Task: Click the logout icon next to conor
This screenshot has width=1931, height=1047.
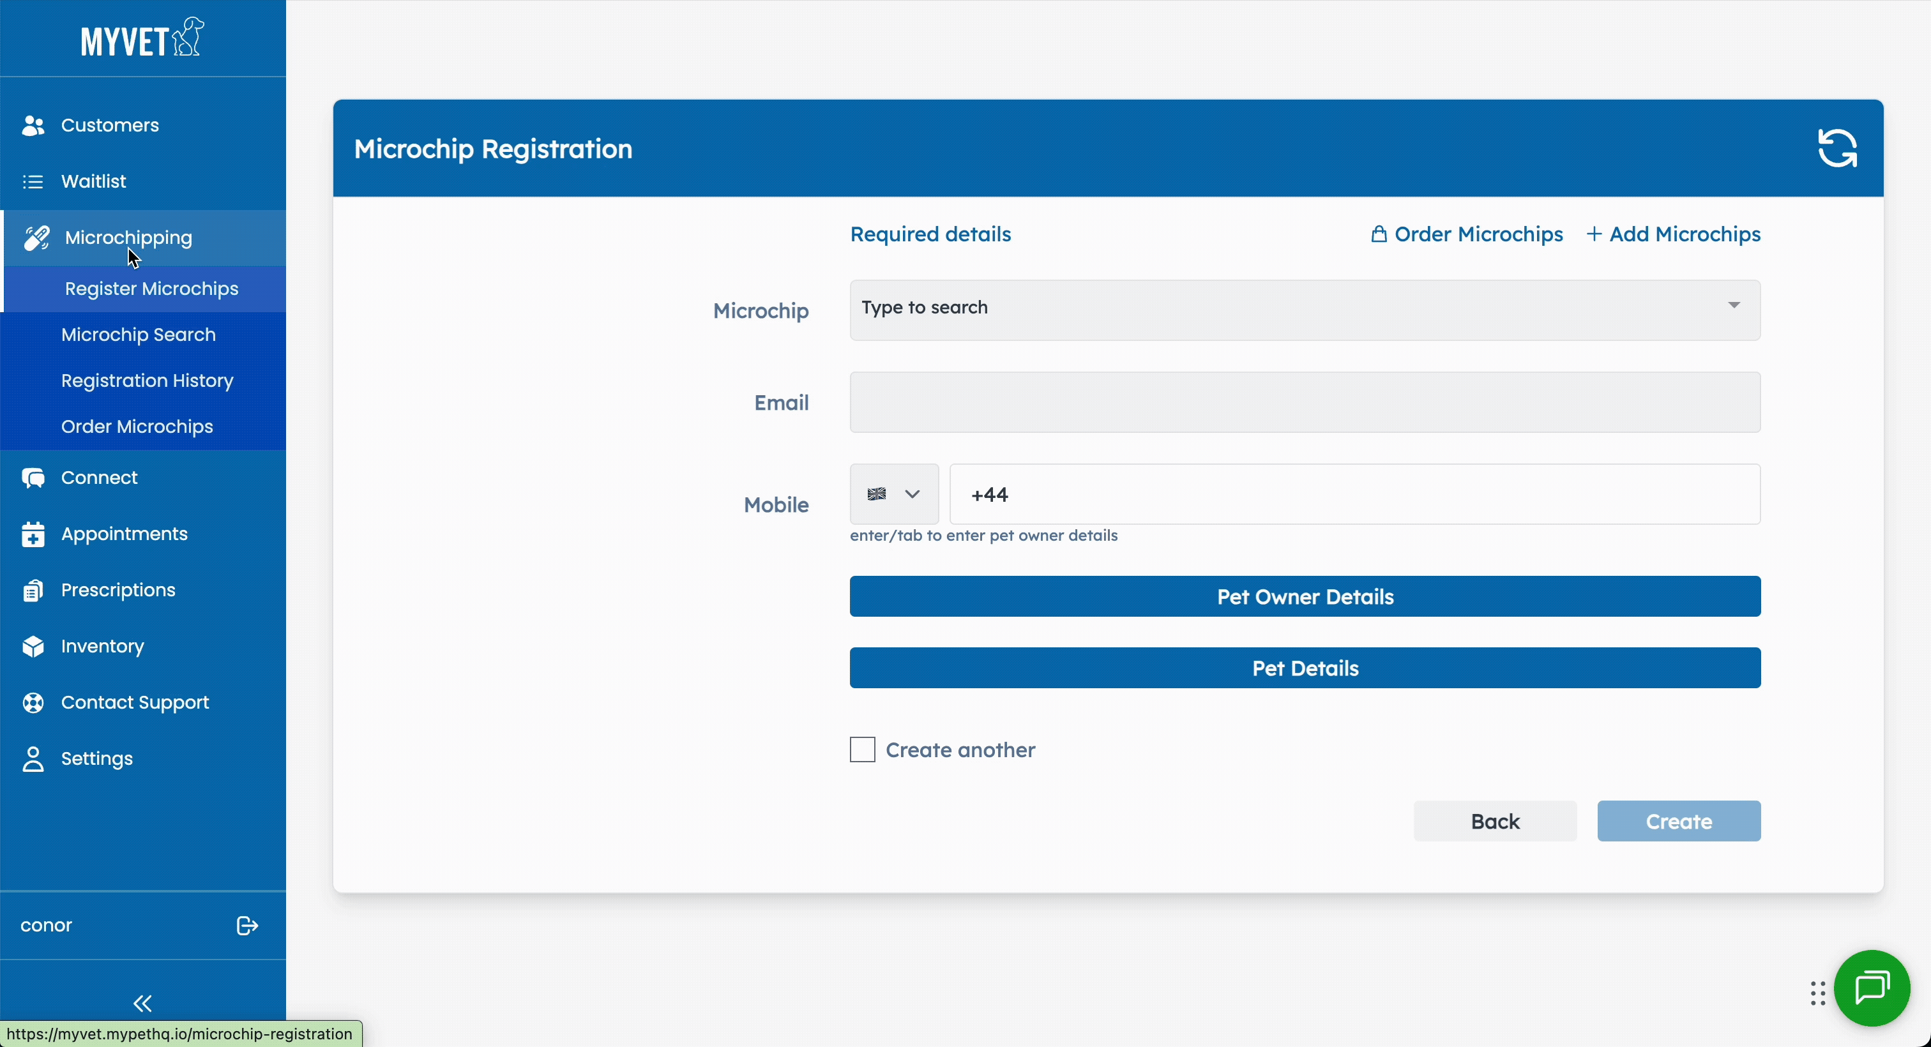Action: pos(246,926)
